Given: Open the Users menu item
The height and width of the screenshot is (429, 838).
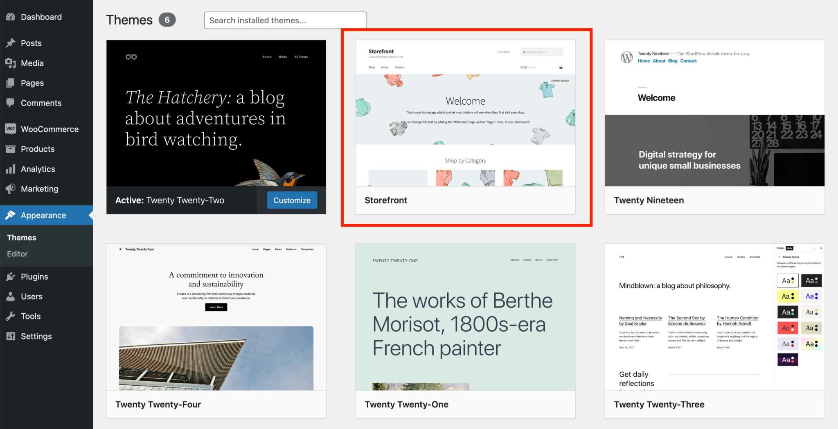Looking at the screenshot, I should pyautogui.click(x=32, y=296).
